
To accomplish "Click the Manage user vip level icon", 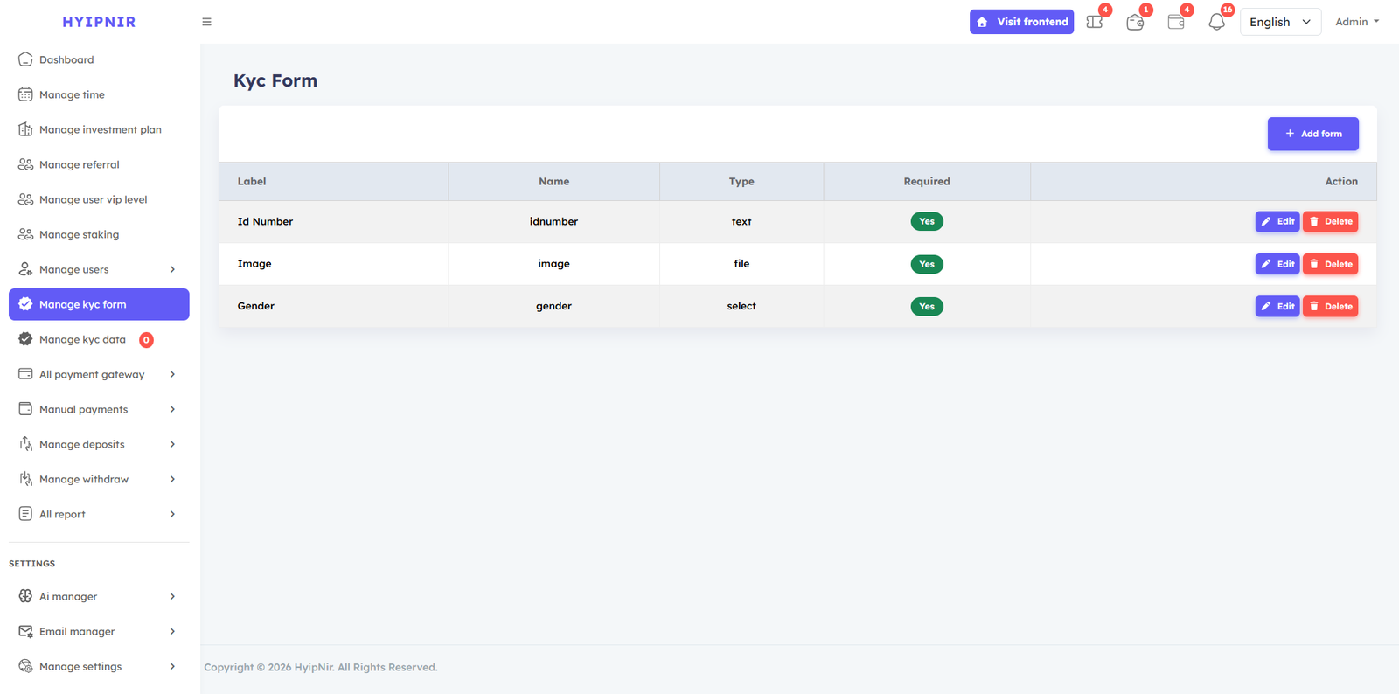I will 25,199.
